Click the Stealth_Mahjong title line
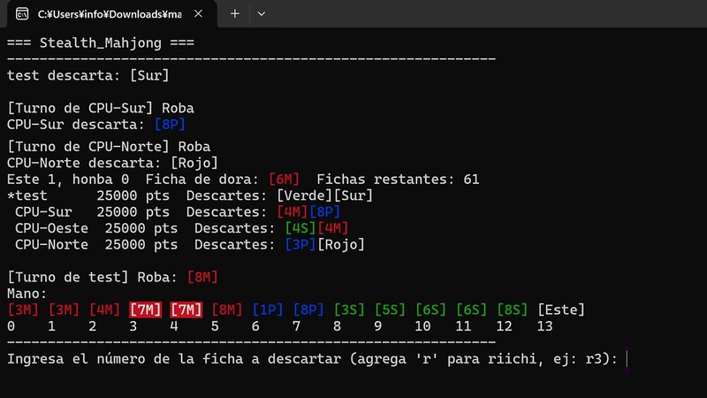The width and height of the screenshot is (707, 398). (x=101, y=42)
